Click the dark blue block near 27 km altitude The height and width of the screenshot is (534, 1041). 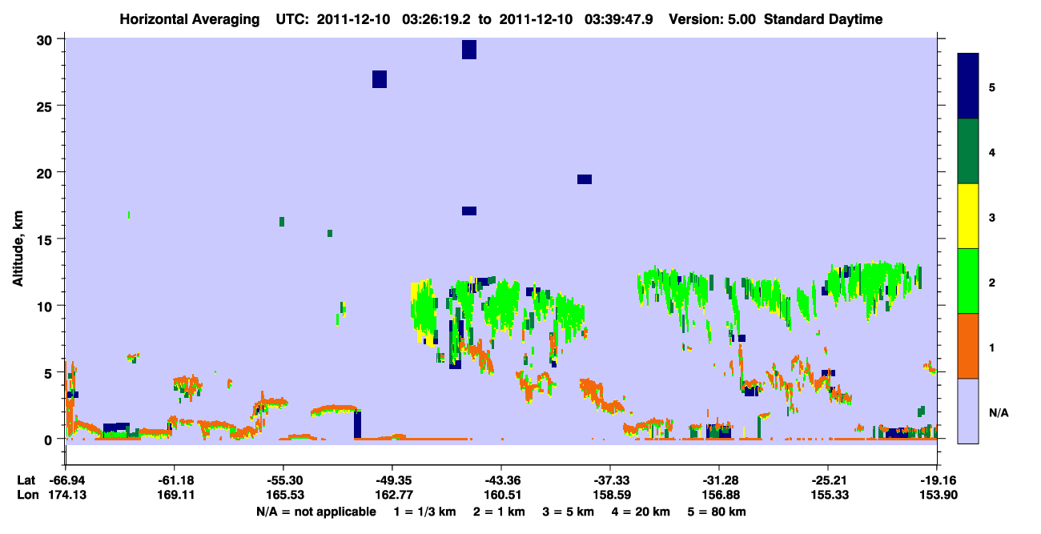380,78
